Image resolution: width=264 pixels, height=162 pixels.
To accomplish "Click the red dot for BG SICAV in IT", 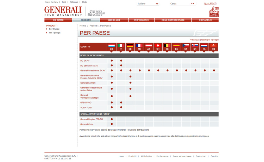I will tap(121, 61).
